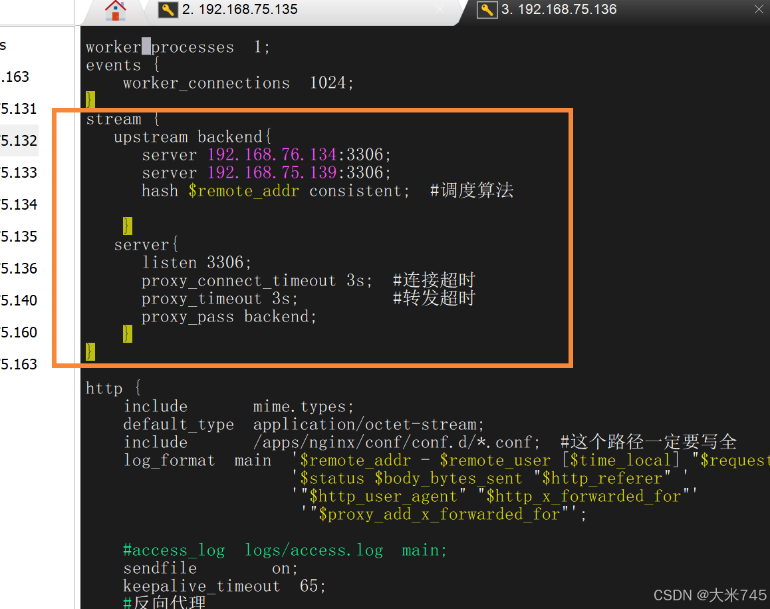Image resolution: width=770 pixels, height=609 pixels.
Task: Close the 192.168.75.136 session tab
Action: coord(759,9)
